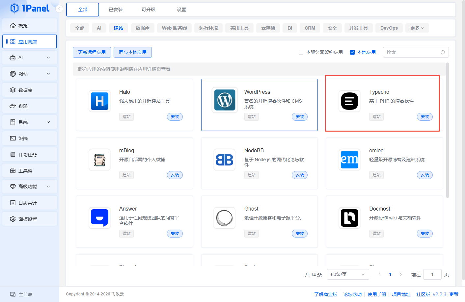
Task: Click the Typecho app icon
Action: tap(349, 101)
